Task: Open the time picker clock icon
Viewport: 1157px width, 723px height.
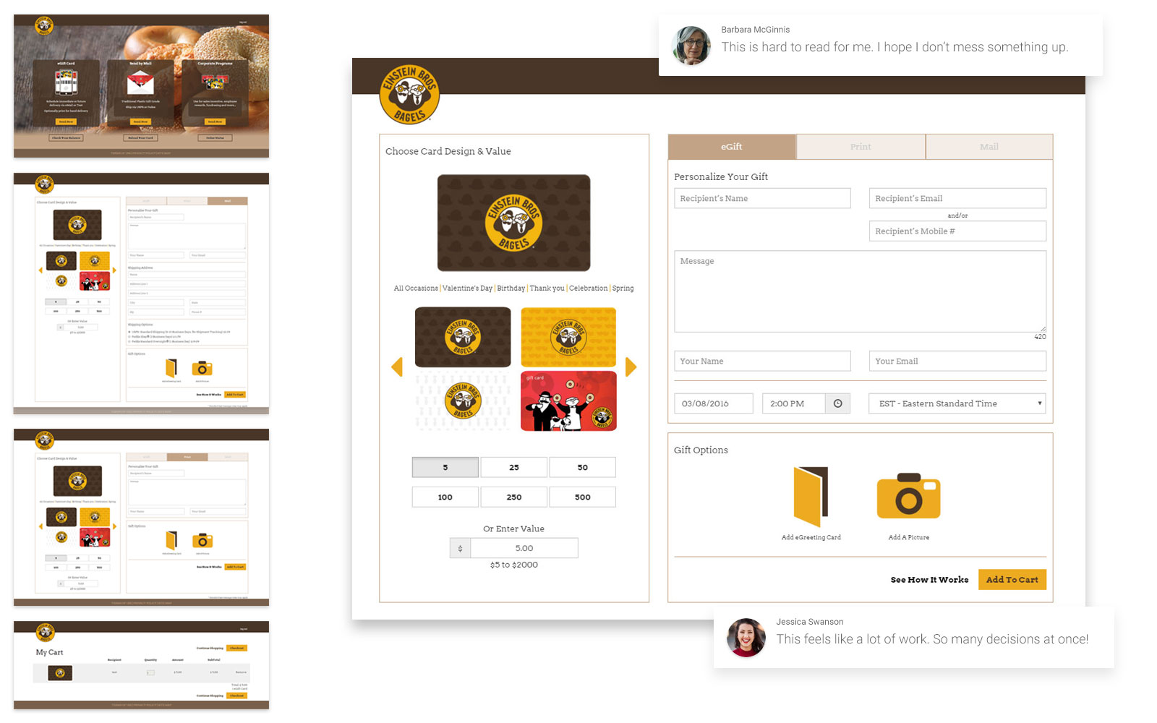Action: [x=837, y=403]
